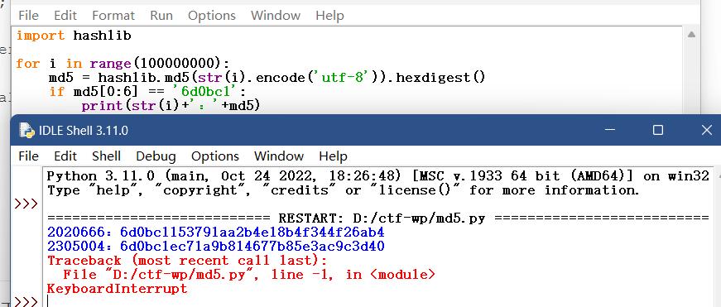
Task: Click the print(str(i)+':'+md5) line
Action: tap(171, 106)
